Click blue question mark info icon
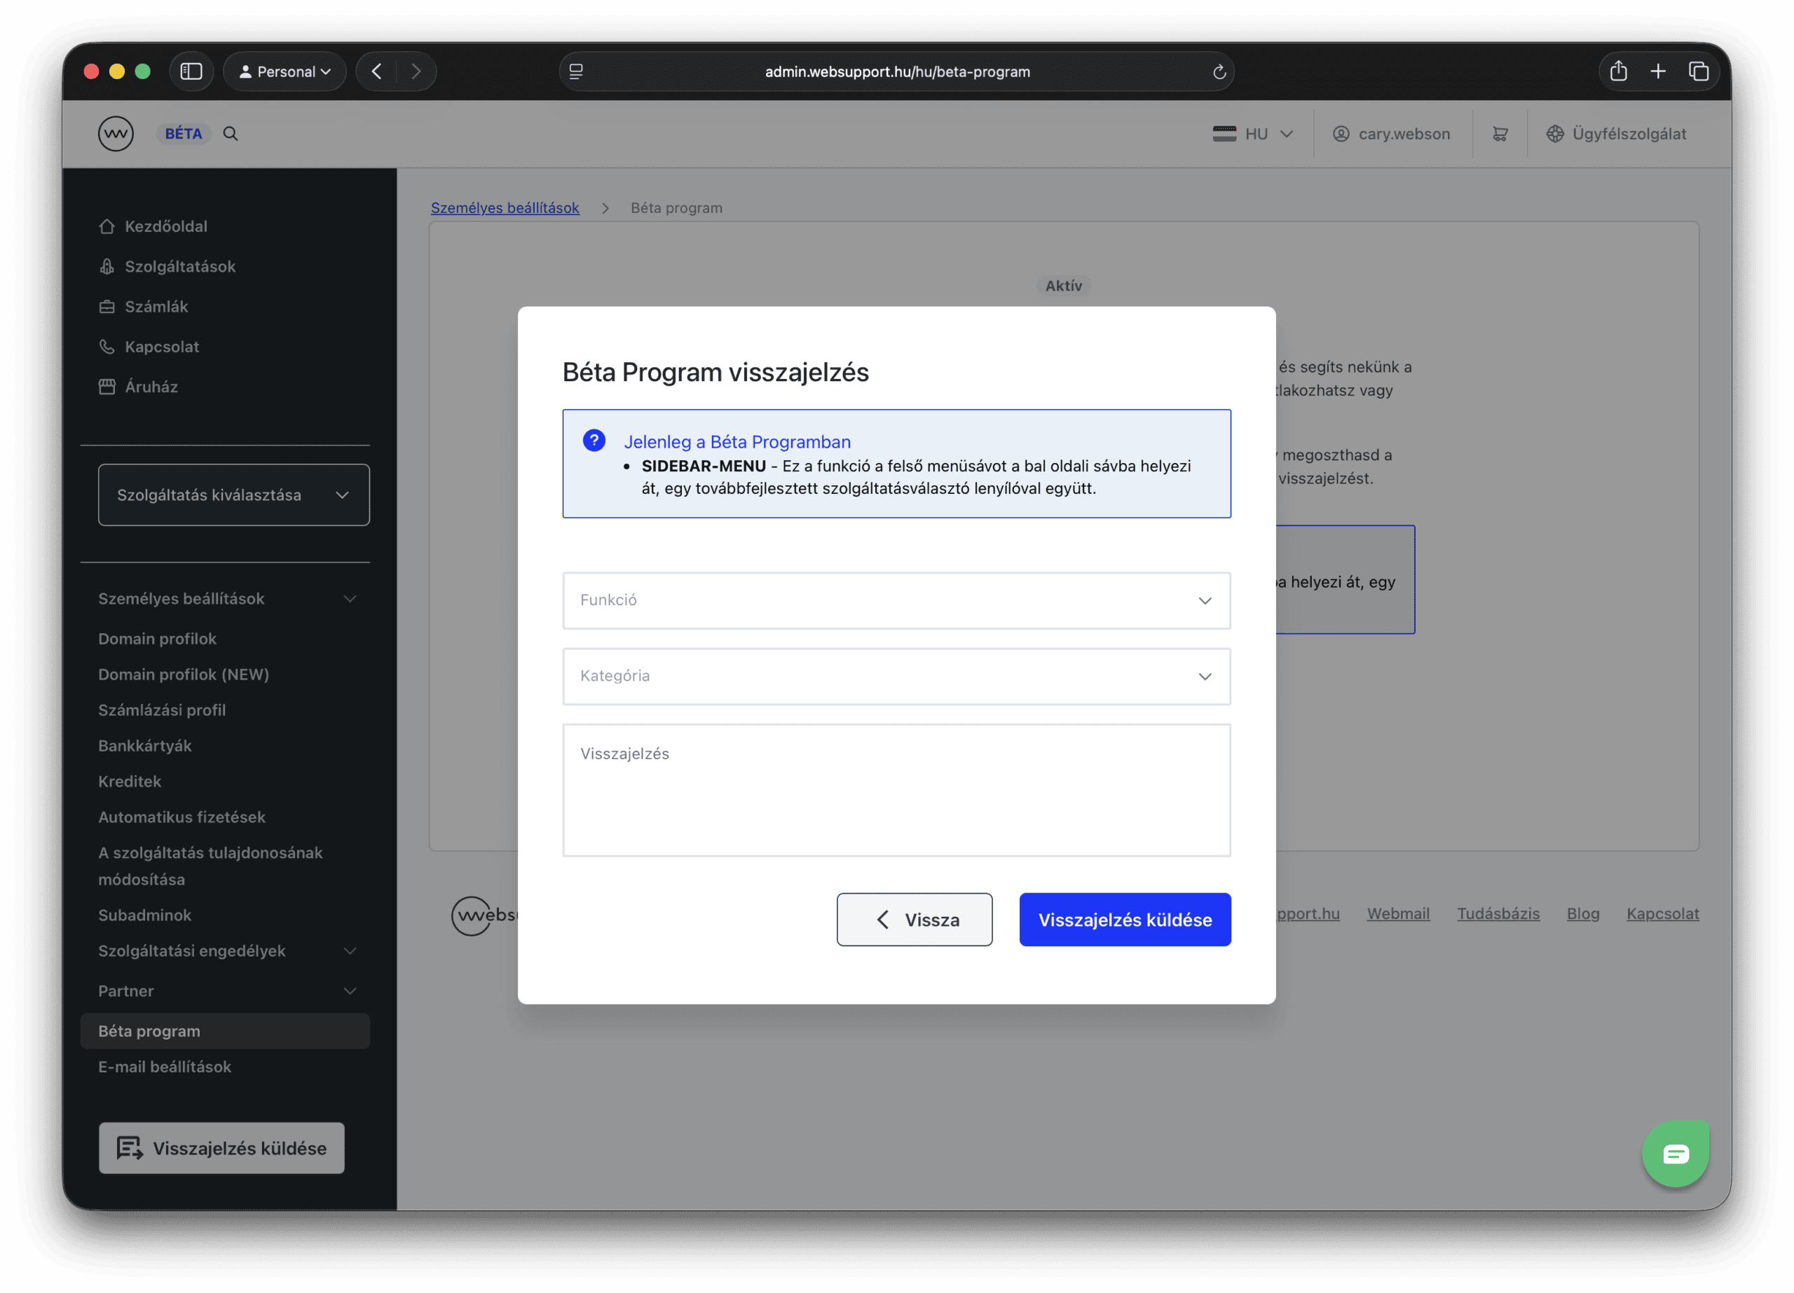The width and height of the screenshot is (1794, 1293). pyautogui.click(x=594, y=441)
